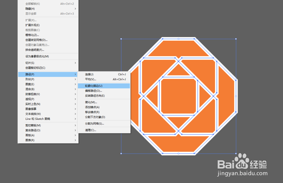
Task: Select 设为像素级优化(M)
Action: pyautogui.click(x=48, y=56)
